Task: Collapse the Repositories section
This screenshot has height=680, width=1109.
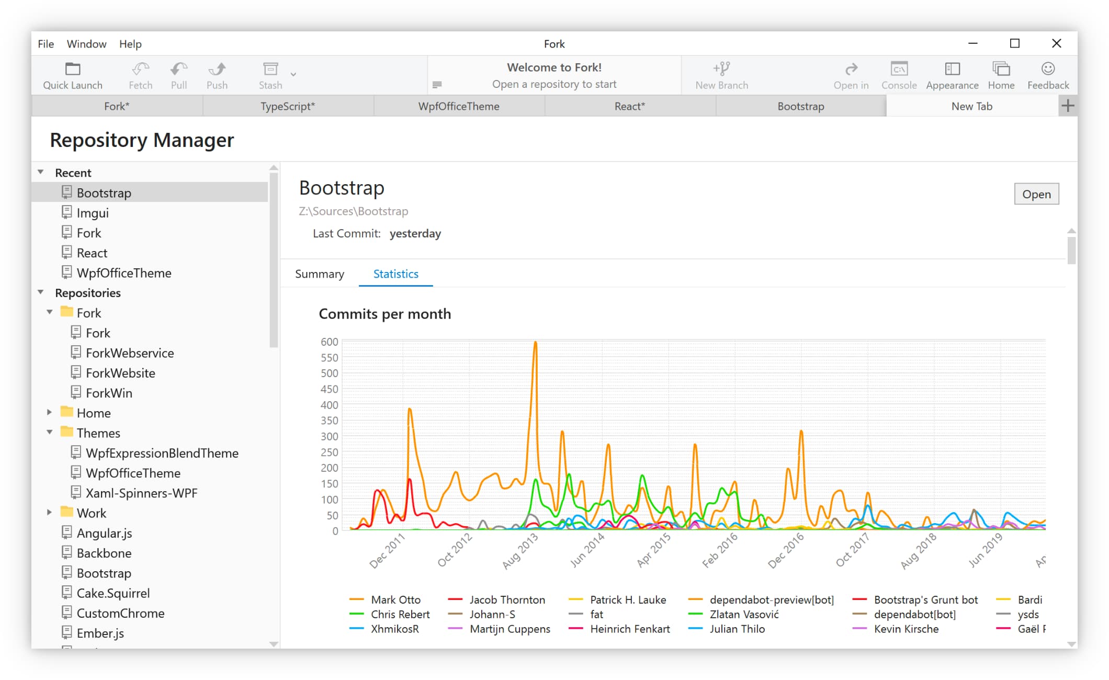Action: click(x=41, y=292)
